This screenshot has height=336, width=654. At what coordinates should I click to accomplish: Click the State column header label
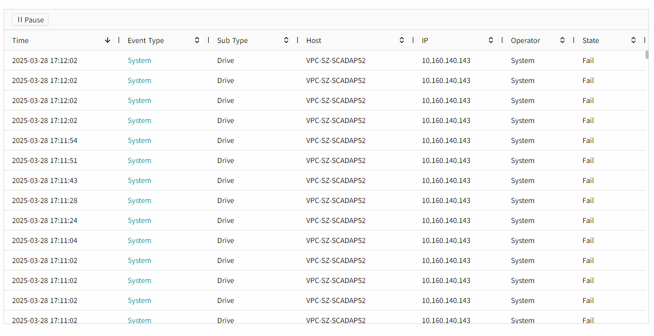click(590, 40)
